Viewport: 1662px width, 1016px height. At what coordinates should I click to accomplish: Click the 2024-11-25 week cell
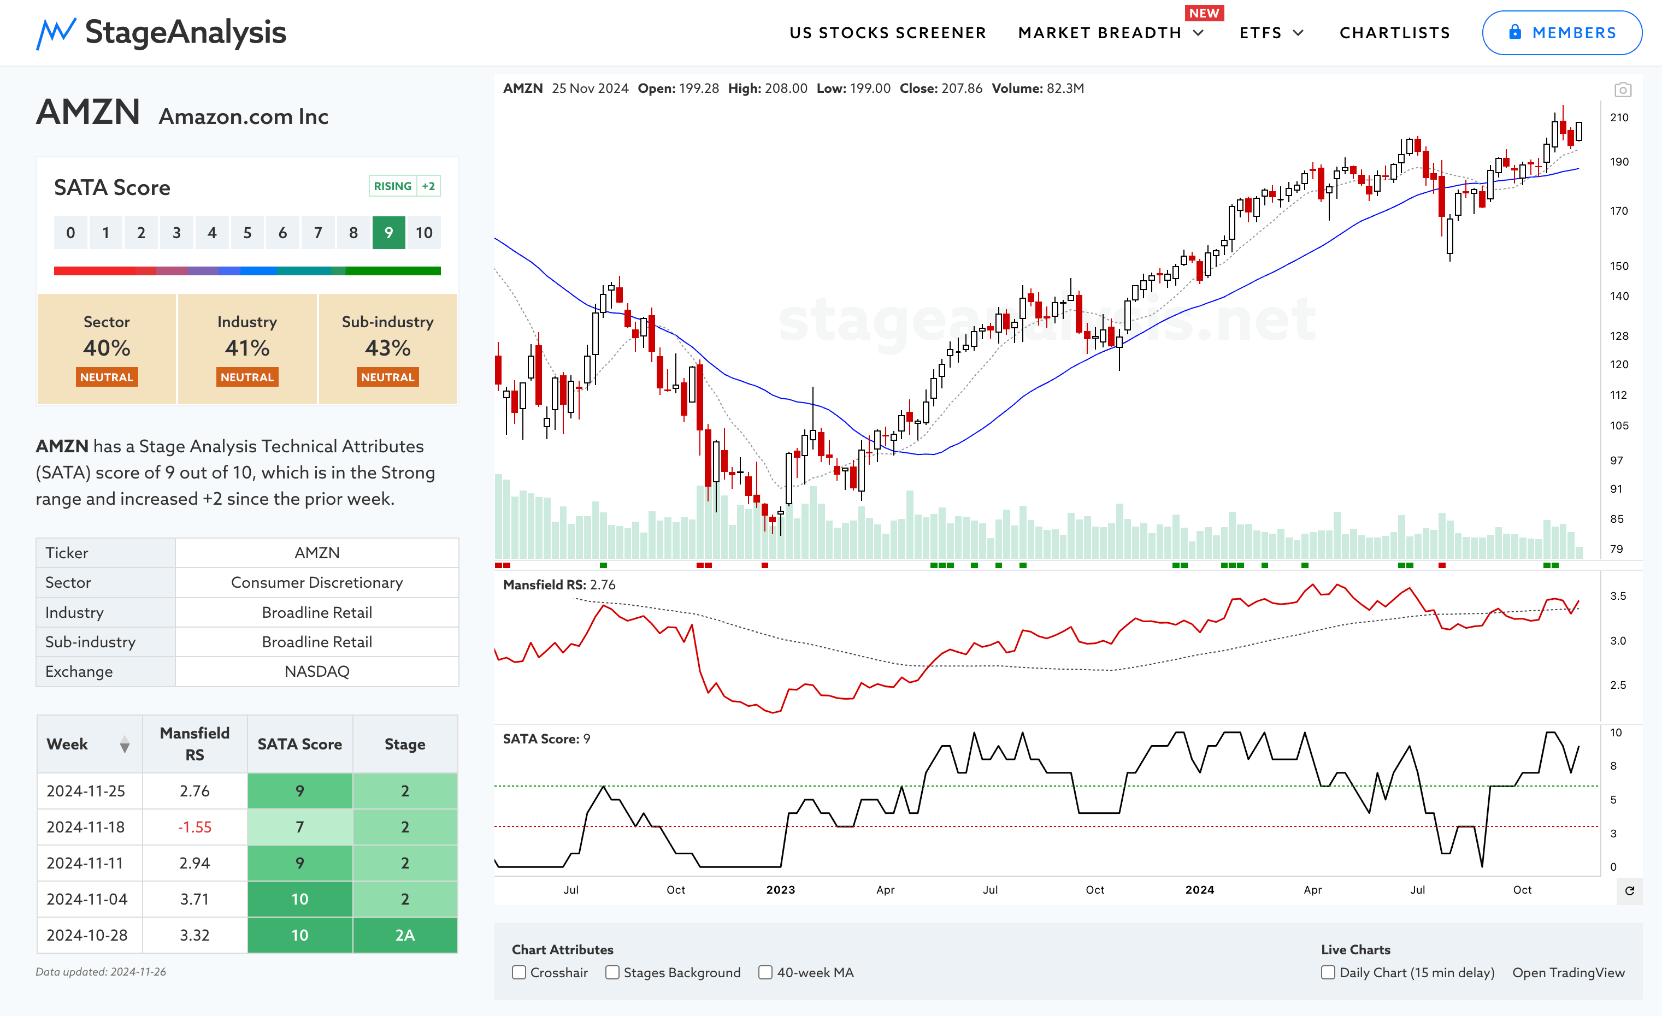[89, 791]
